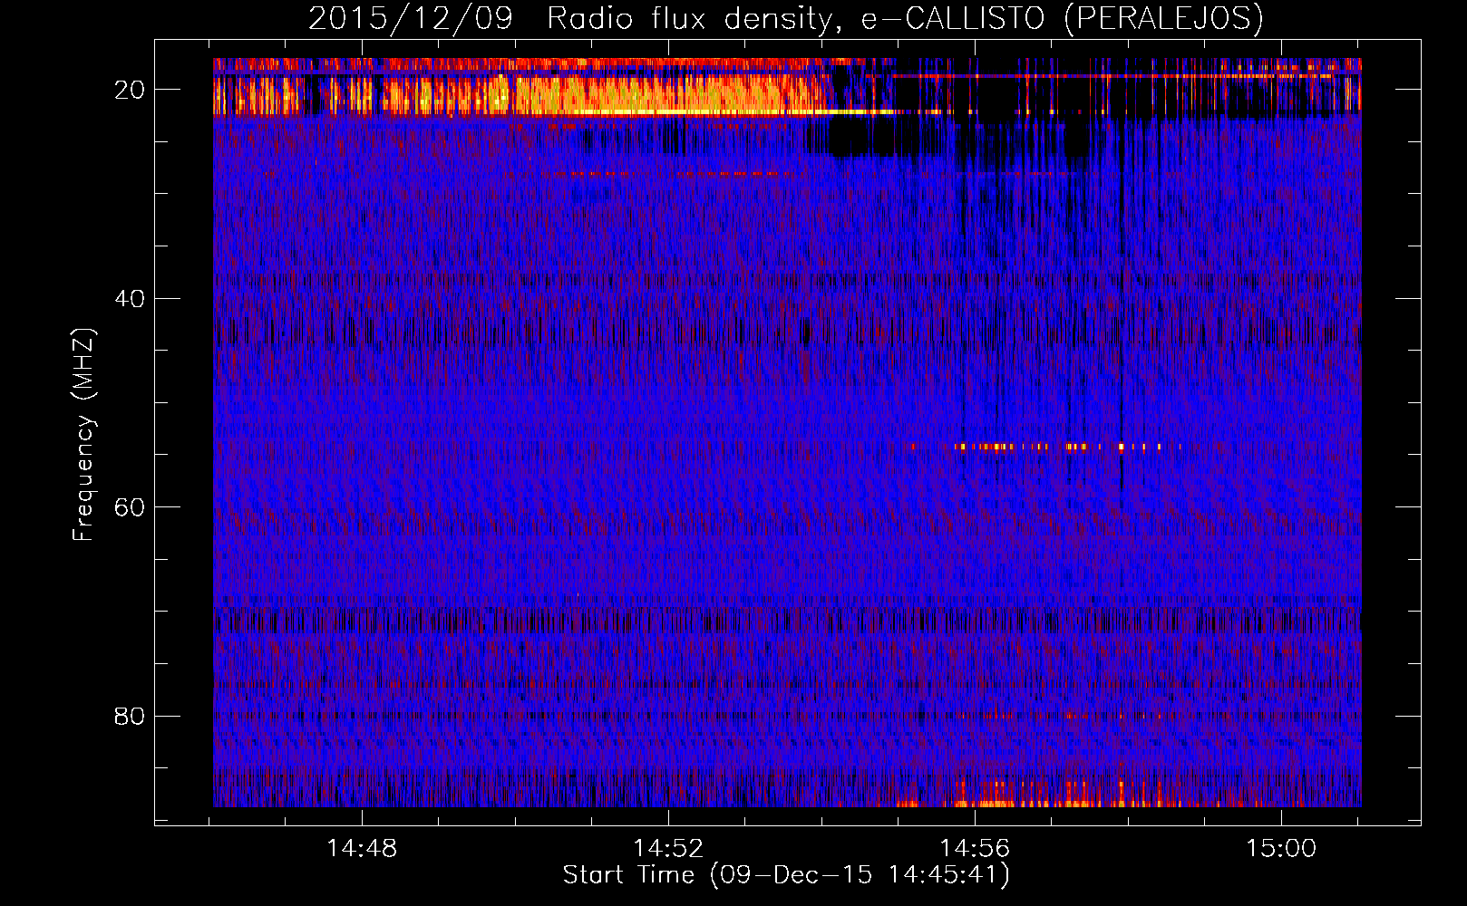Click the 80 tick label on frequency axis
The width and height of the screenshot is (1467, 906).
tap(130, 716)
